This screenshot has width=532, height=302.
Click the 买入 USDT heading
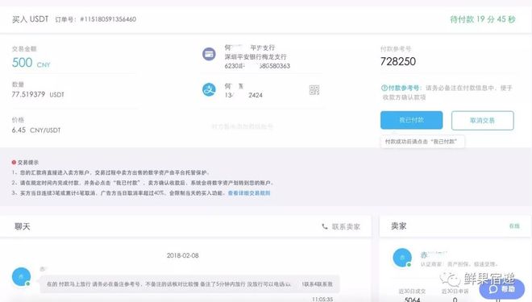coord(30,19)
